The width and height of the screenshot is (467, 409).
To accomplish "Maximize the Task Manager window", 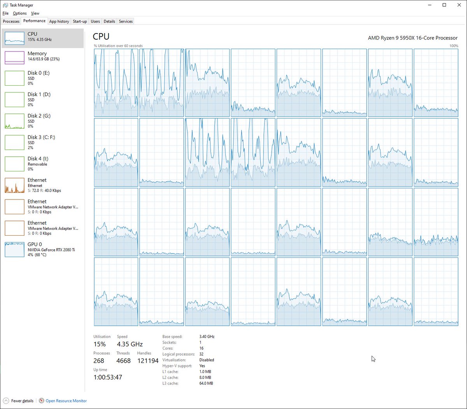I will click(x=444, y=5).
